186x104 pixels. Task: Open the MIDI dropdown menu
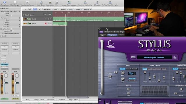[x=72, y=9]
